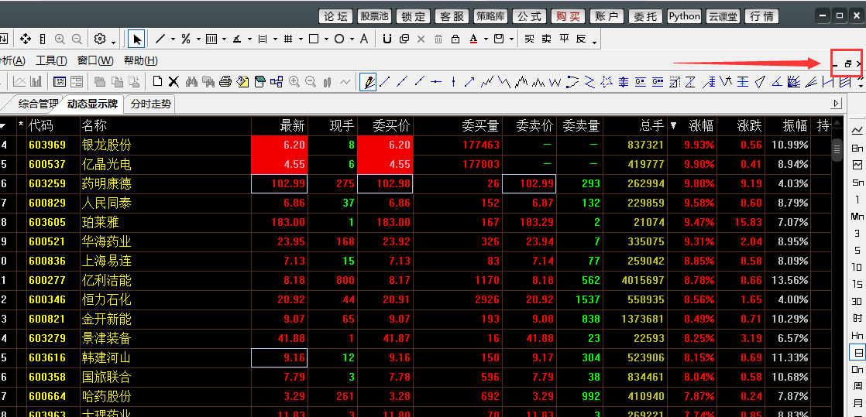Image resolution: width=866 pixels, height=417 pixels.
Task: Toggle the padlock lock-drawings icon
Action: [x=455, y=39]
